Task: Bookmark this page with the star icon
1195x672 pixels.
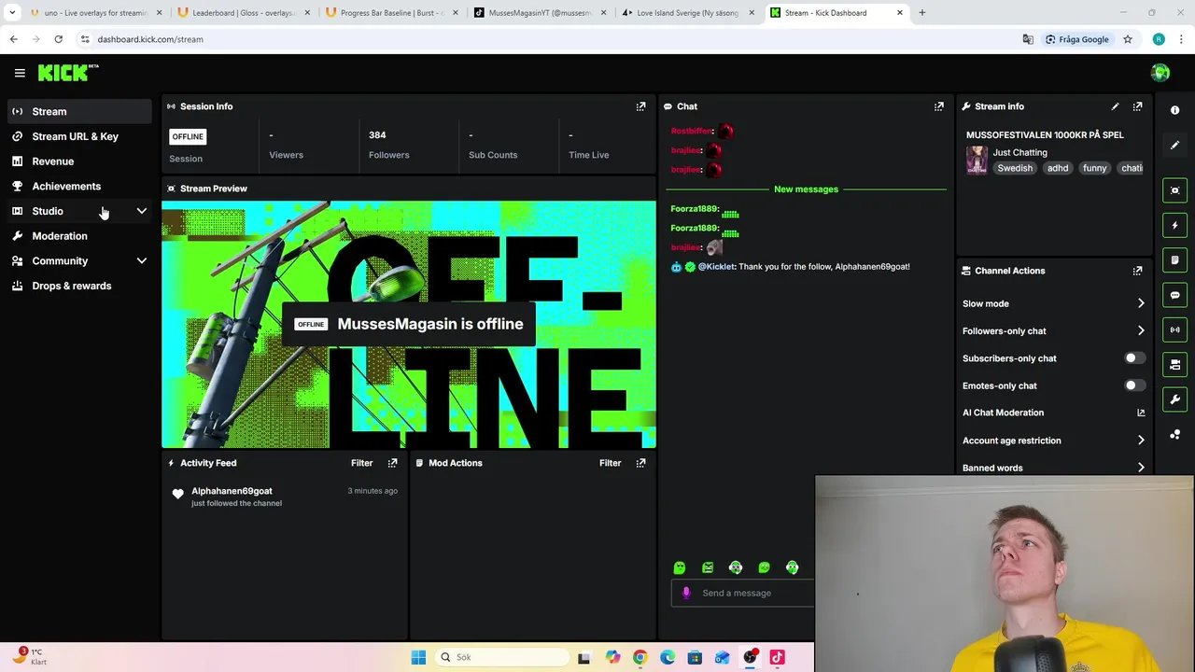Action: tap(1128, 39)
